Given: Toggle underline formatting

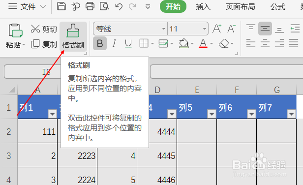Looking at the screenshot, I should [x=128, y=43].
